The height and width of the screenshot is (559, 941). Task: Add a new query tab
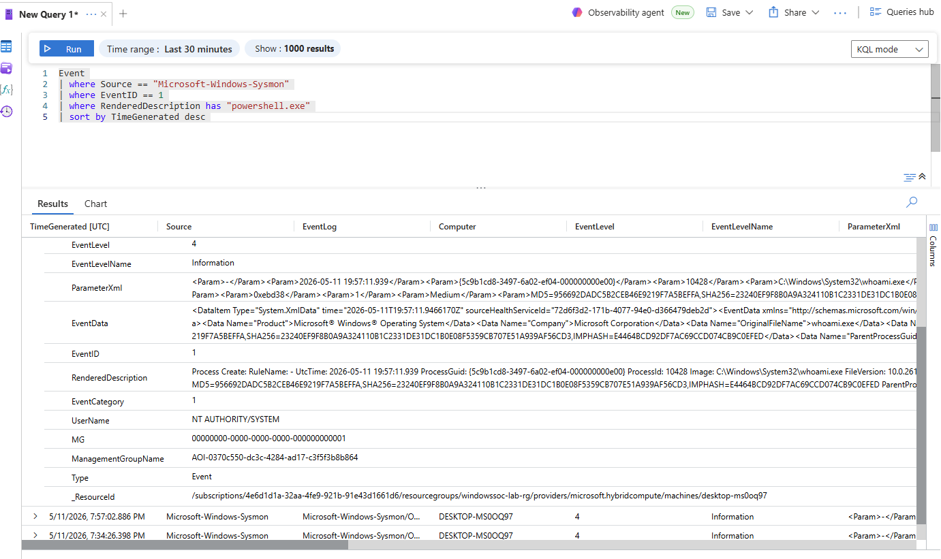point(123,14)
